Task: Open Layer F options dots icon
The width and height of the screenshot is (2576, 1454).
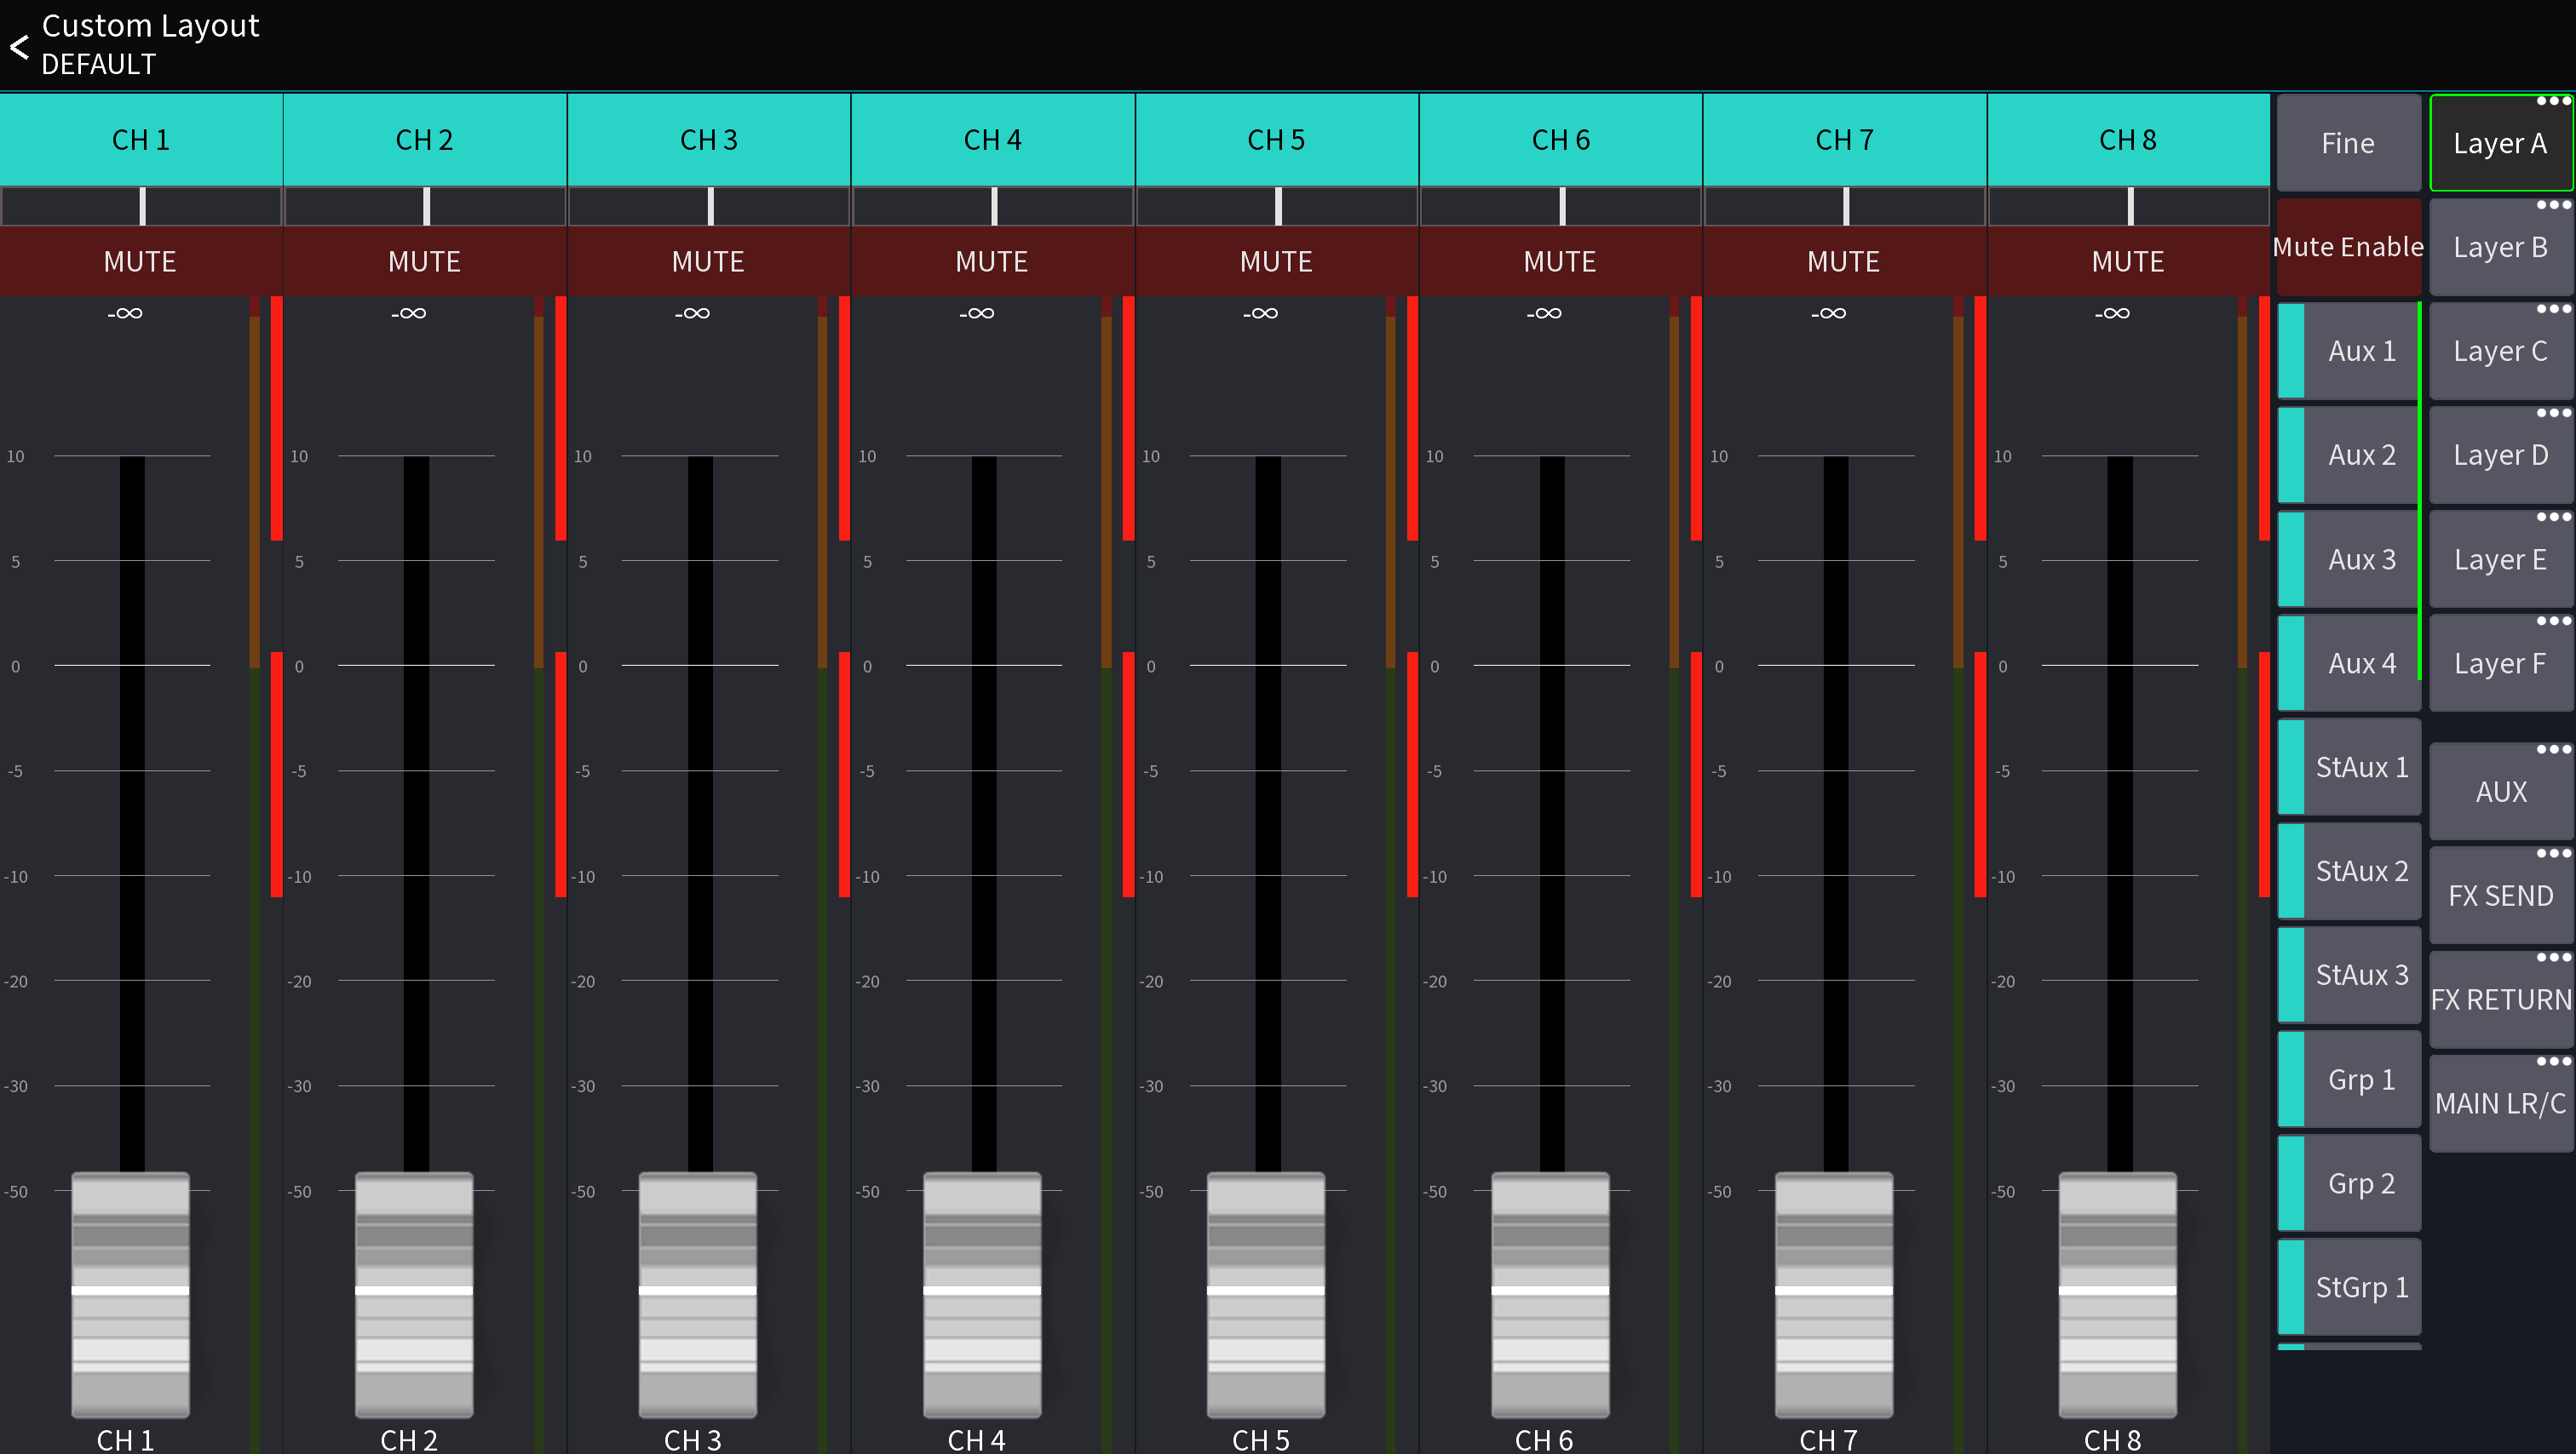Action: [x=2553, y=621]
